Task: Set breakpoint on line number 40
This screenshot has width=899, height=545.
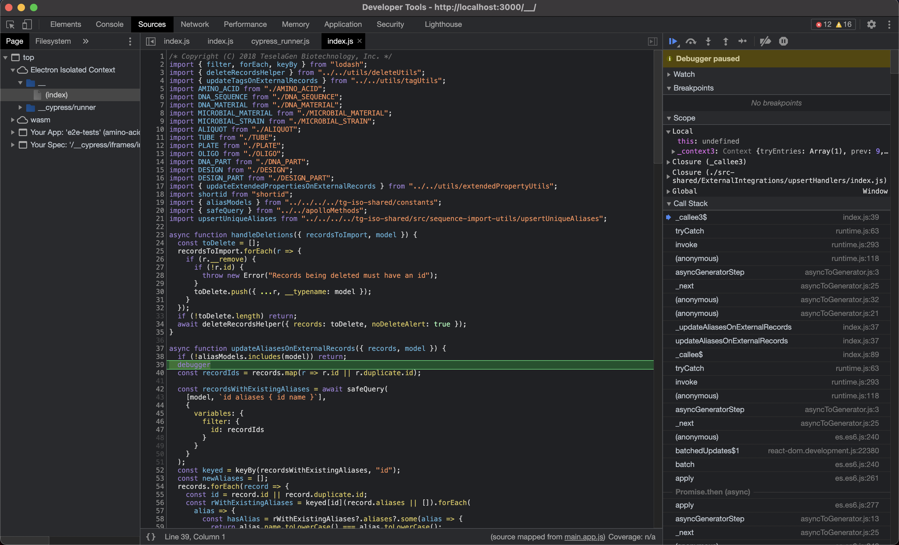Action: point(160,373)
